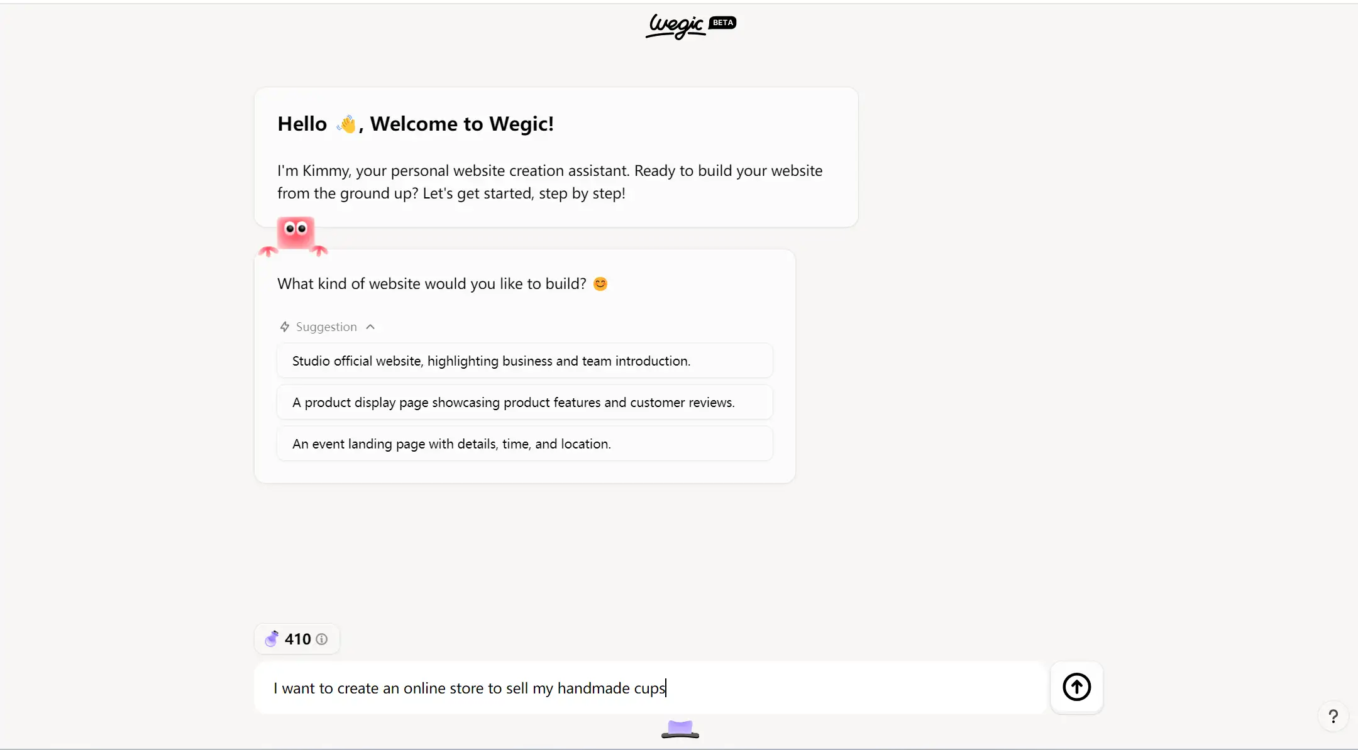Send the message with the up-arrow button
1358x750 pixels.
1076,687
